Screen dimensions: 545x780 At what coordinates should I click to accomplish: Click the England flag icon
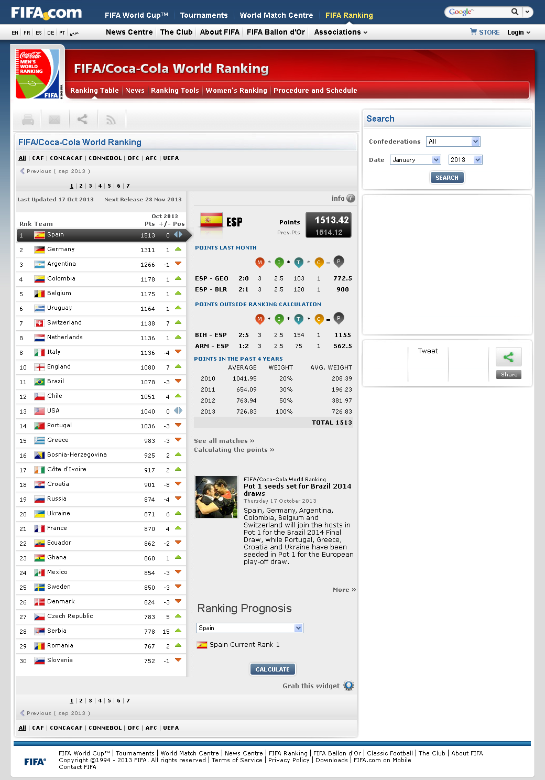39,367
